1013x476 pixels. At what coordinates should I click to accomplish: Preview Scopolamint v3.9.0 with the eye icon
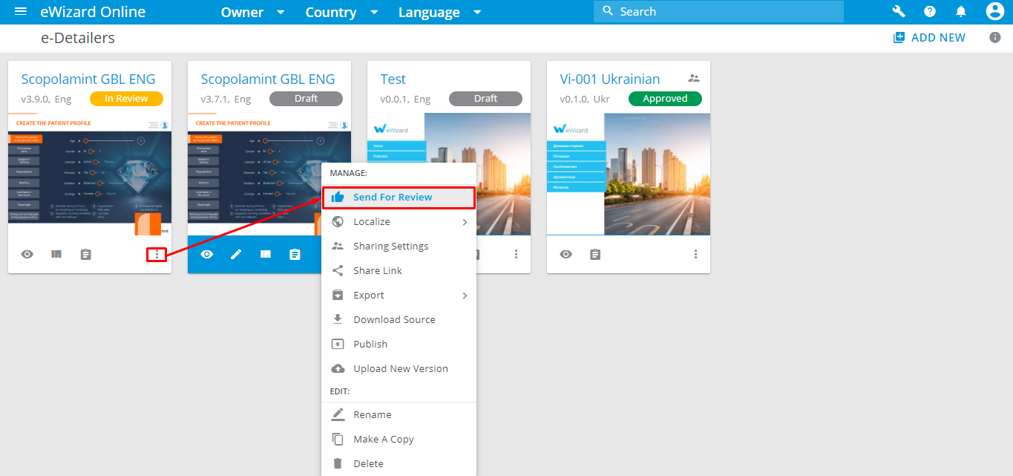27,255
